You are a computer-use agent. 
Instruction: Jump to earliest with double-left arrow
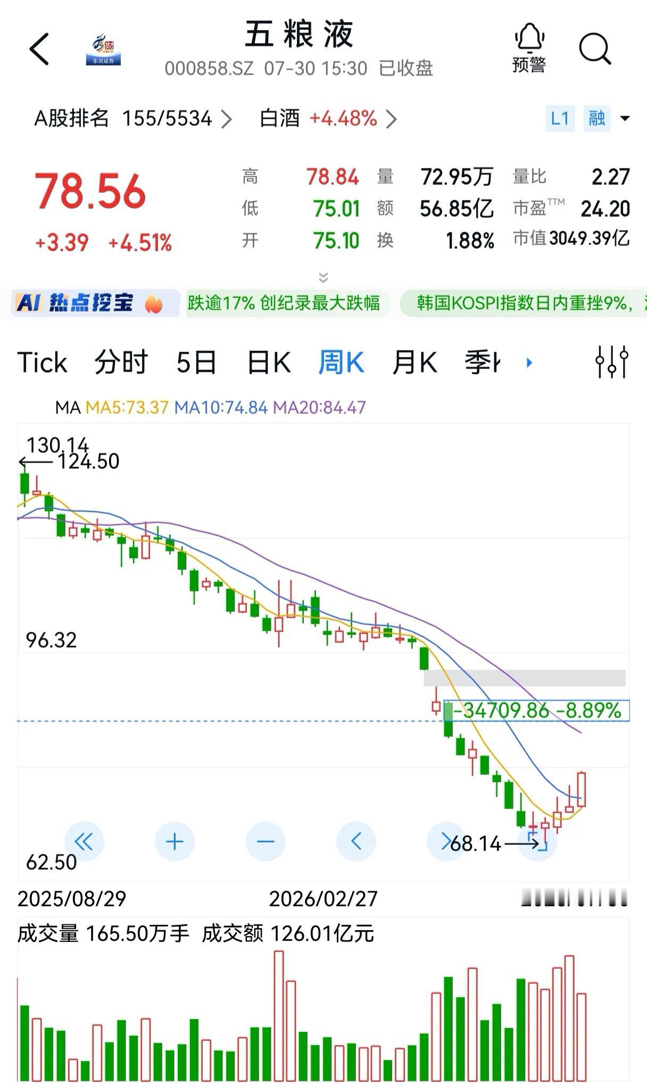(84, 841)
